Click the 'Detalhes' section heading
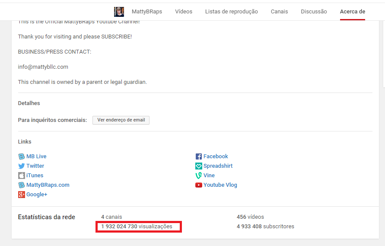 click(29, 103)
